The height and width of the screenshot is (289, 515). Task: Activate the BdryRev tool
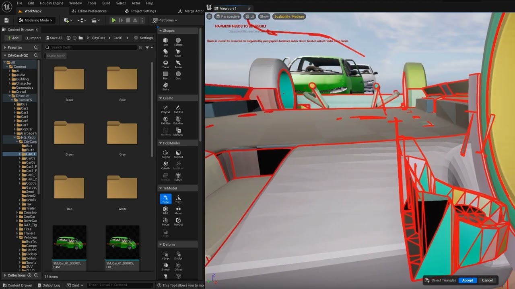(178, 120)
